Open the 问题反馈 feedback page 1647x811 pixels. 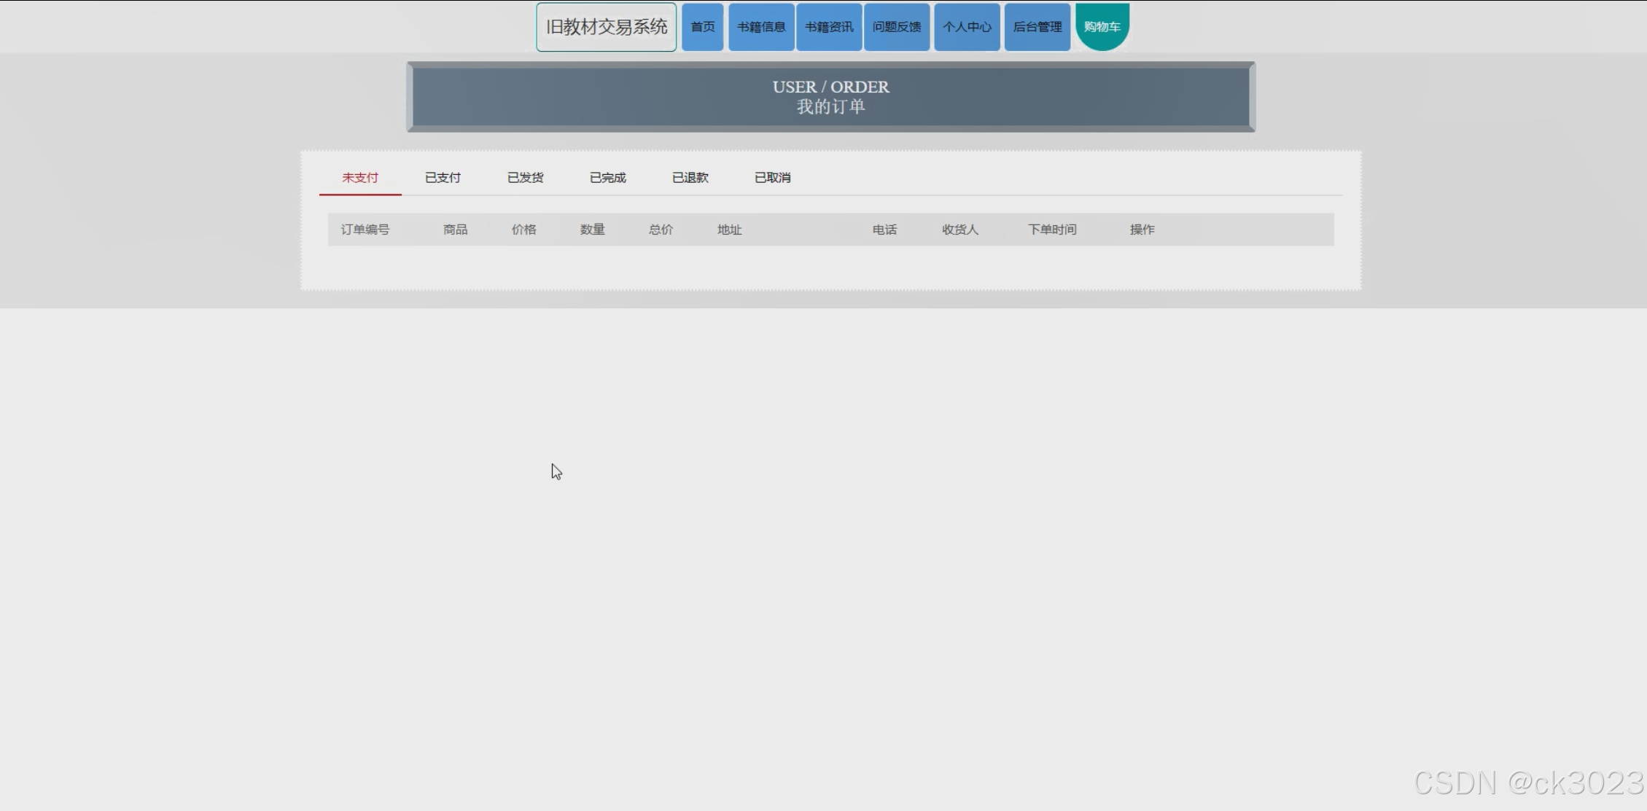coord(896,27)
